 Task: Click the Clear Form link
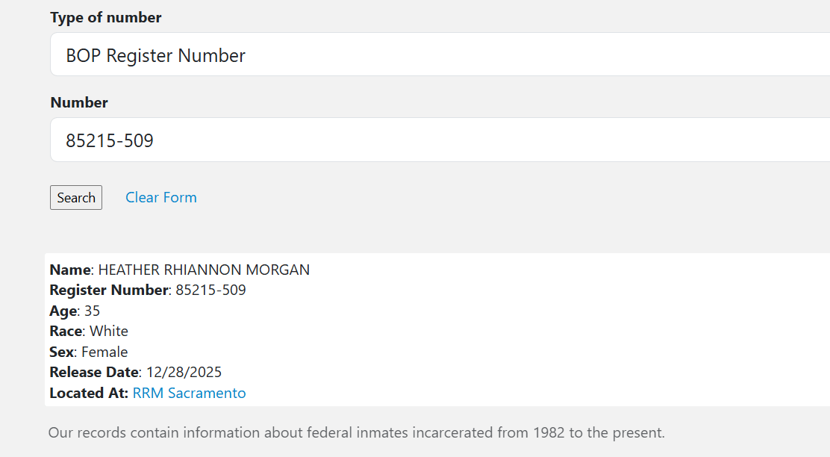point(161,198)
